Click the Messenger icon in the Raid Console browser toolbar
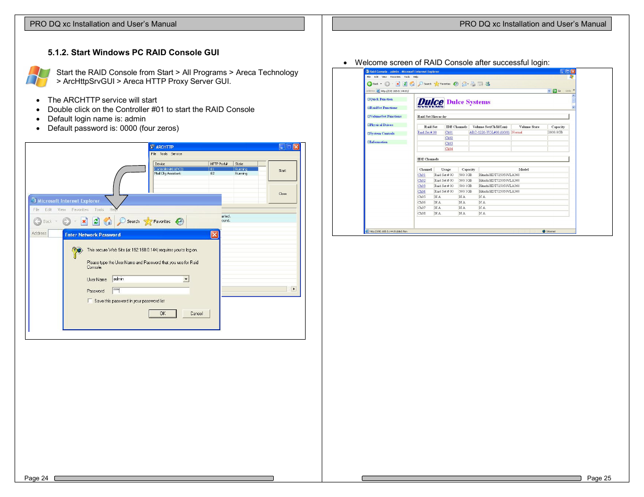The width and height of the screenshot is (644, 497). [x=488, y=84]
